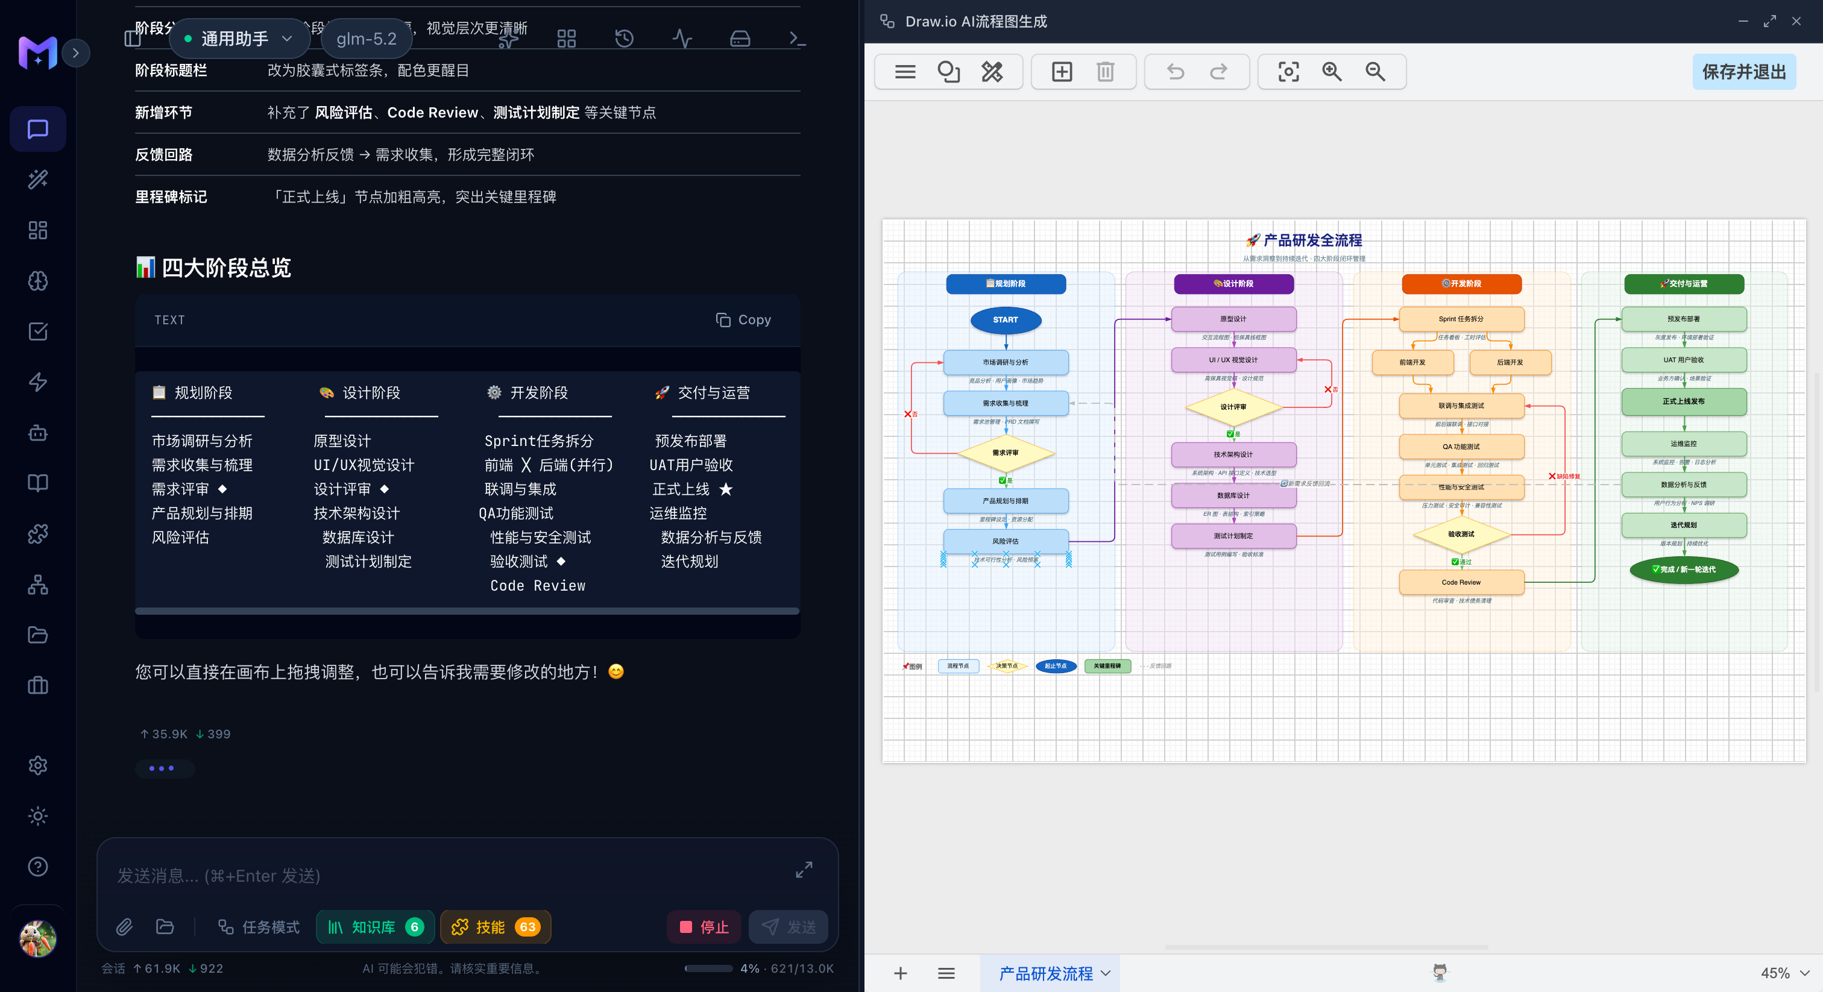
Task: Open folder icon in the input toolbar
Action: [x=165, y=927]
